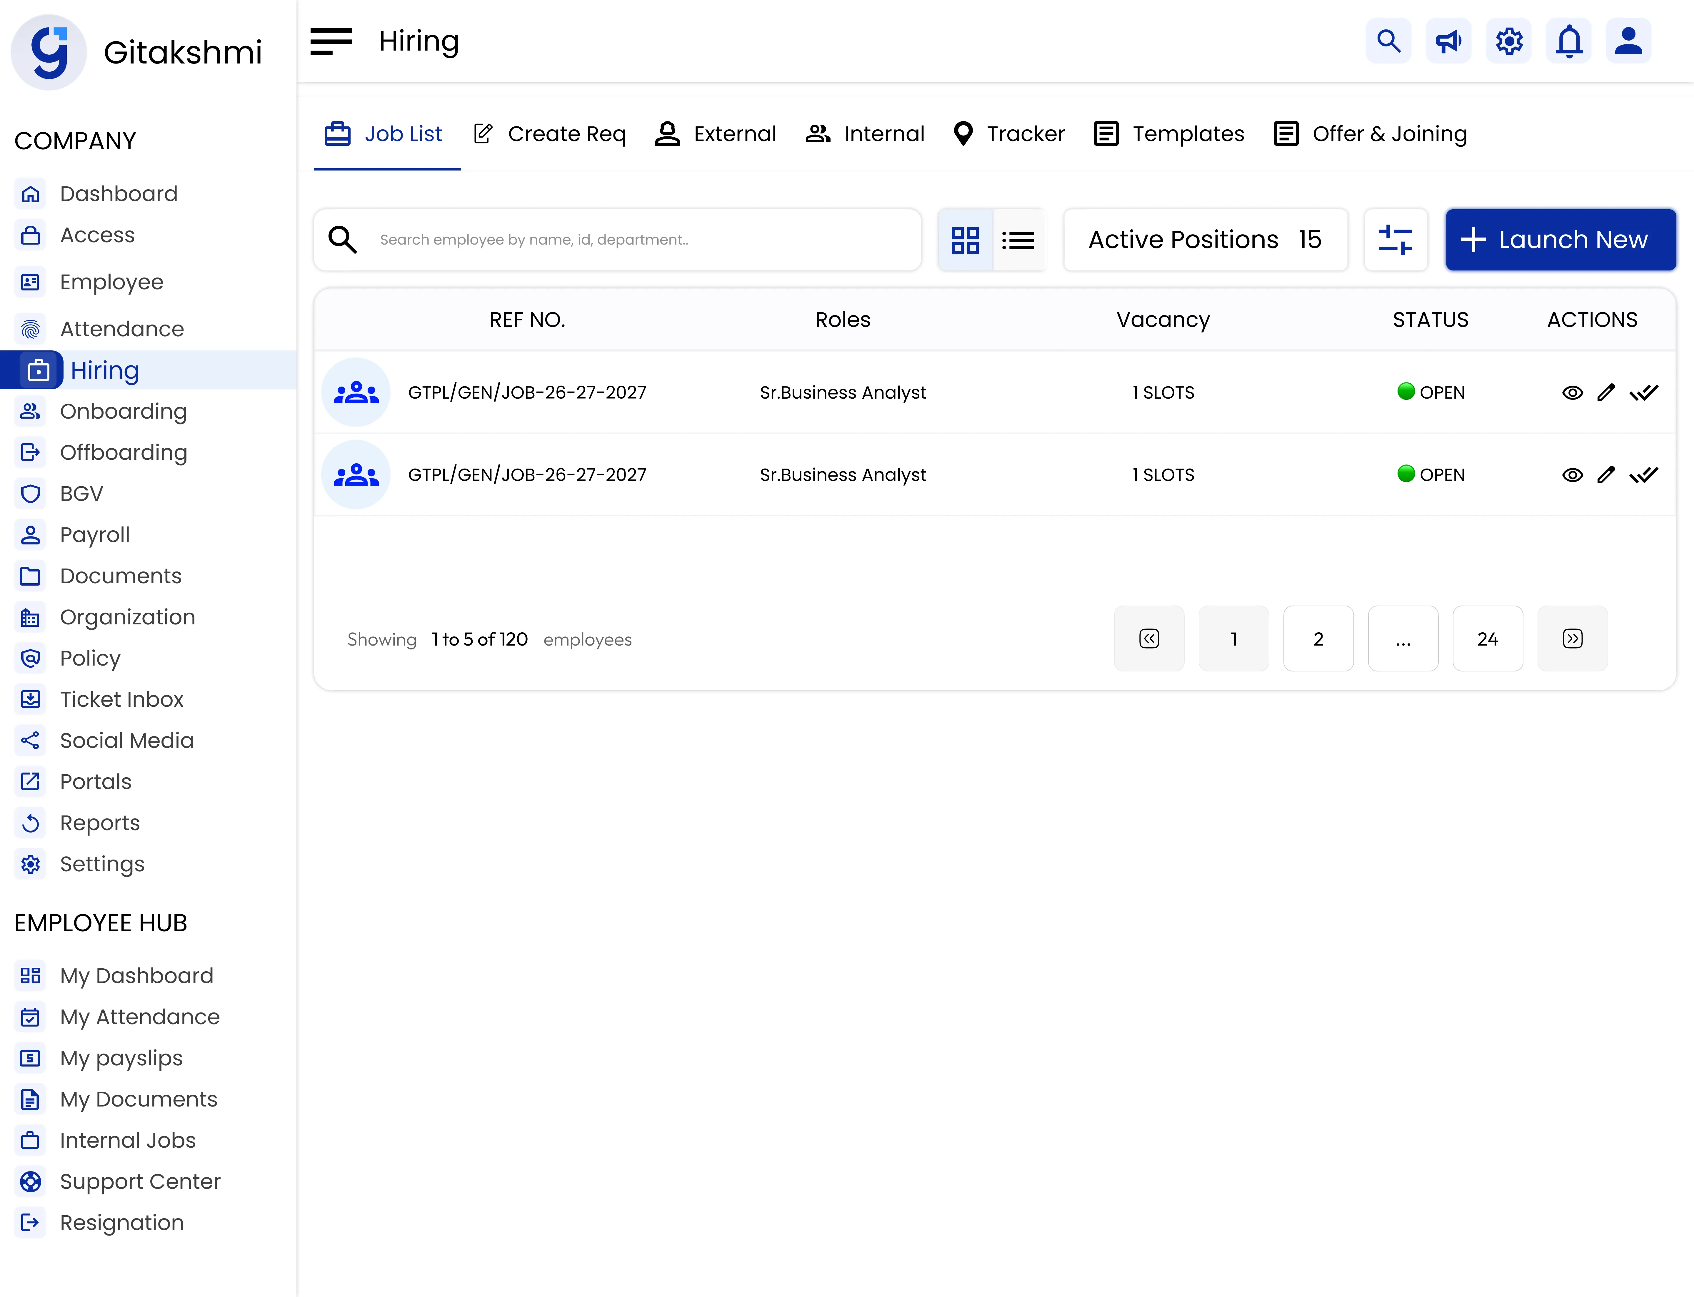Open the user profile icon
Screen dimensions: 1694x1297
tap(1629, 41)
